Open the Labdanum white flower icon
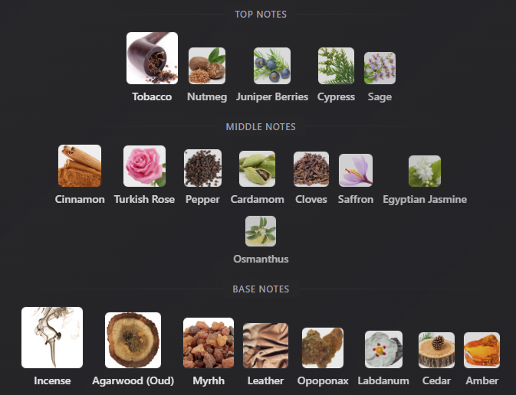Viewport: 516px width, 395px height. [x=383, y=349]
